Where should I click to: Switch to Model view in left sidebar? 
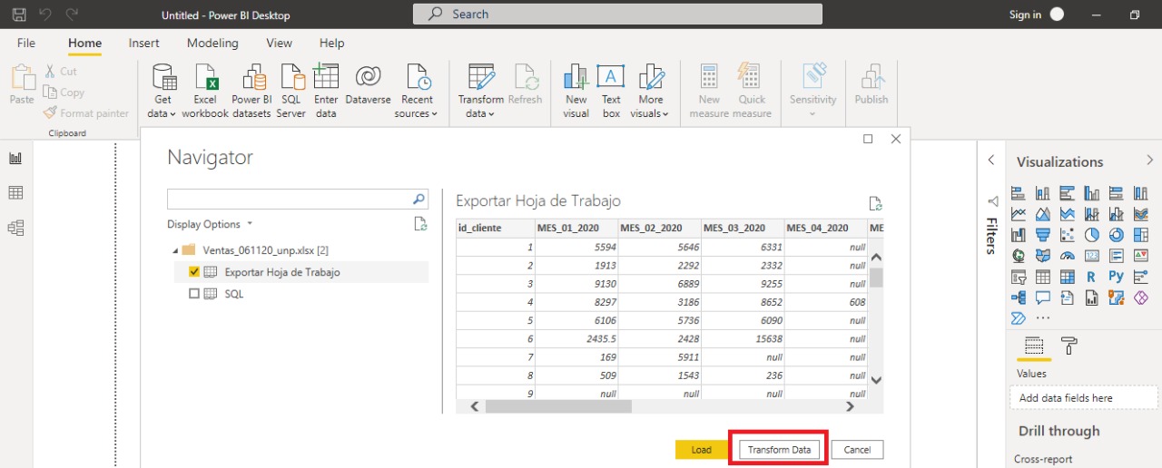pyautogui.click(x=15, y=228)
